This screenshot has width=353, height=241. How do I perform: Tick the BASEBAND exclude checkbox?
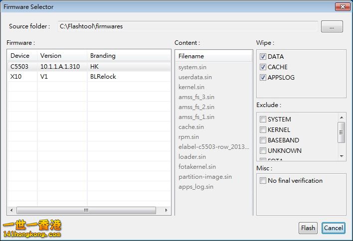pos(263,140)
